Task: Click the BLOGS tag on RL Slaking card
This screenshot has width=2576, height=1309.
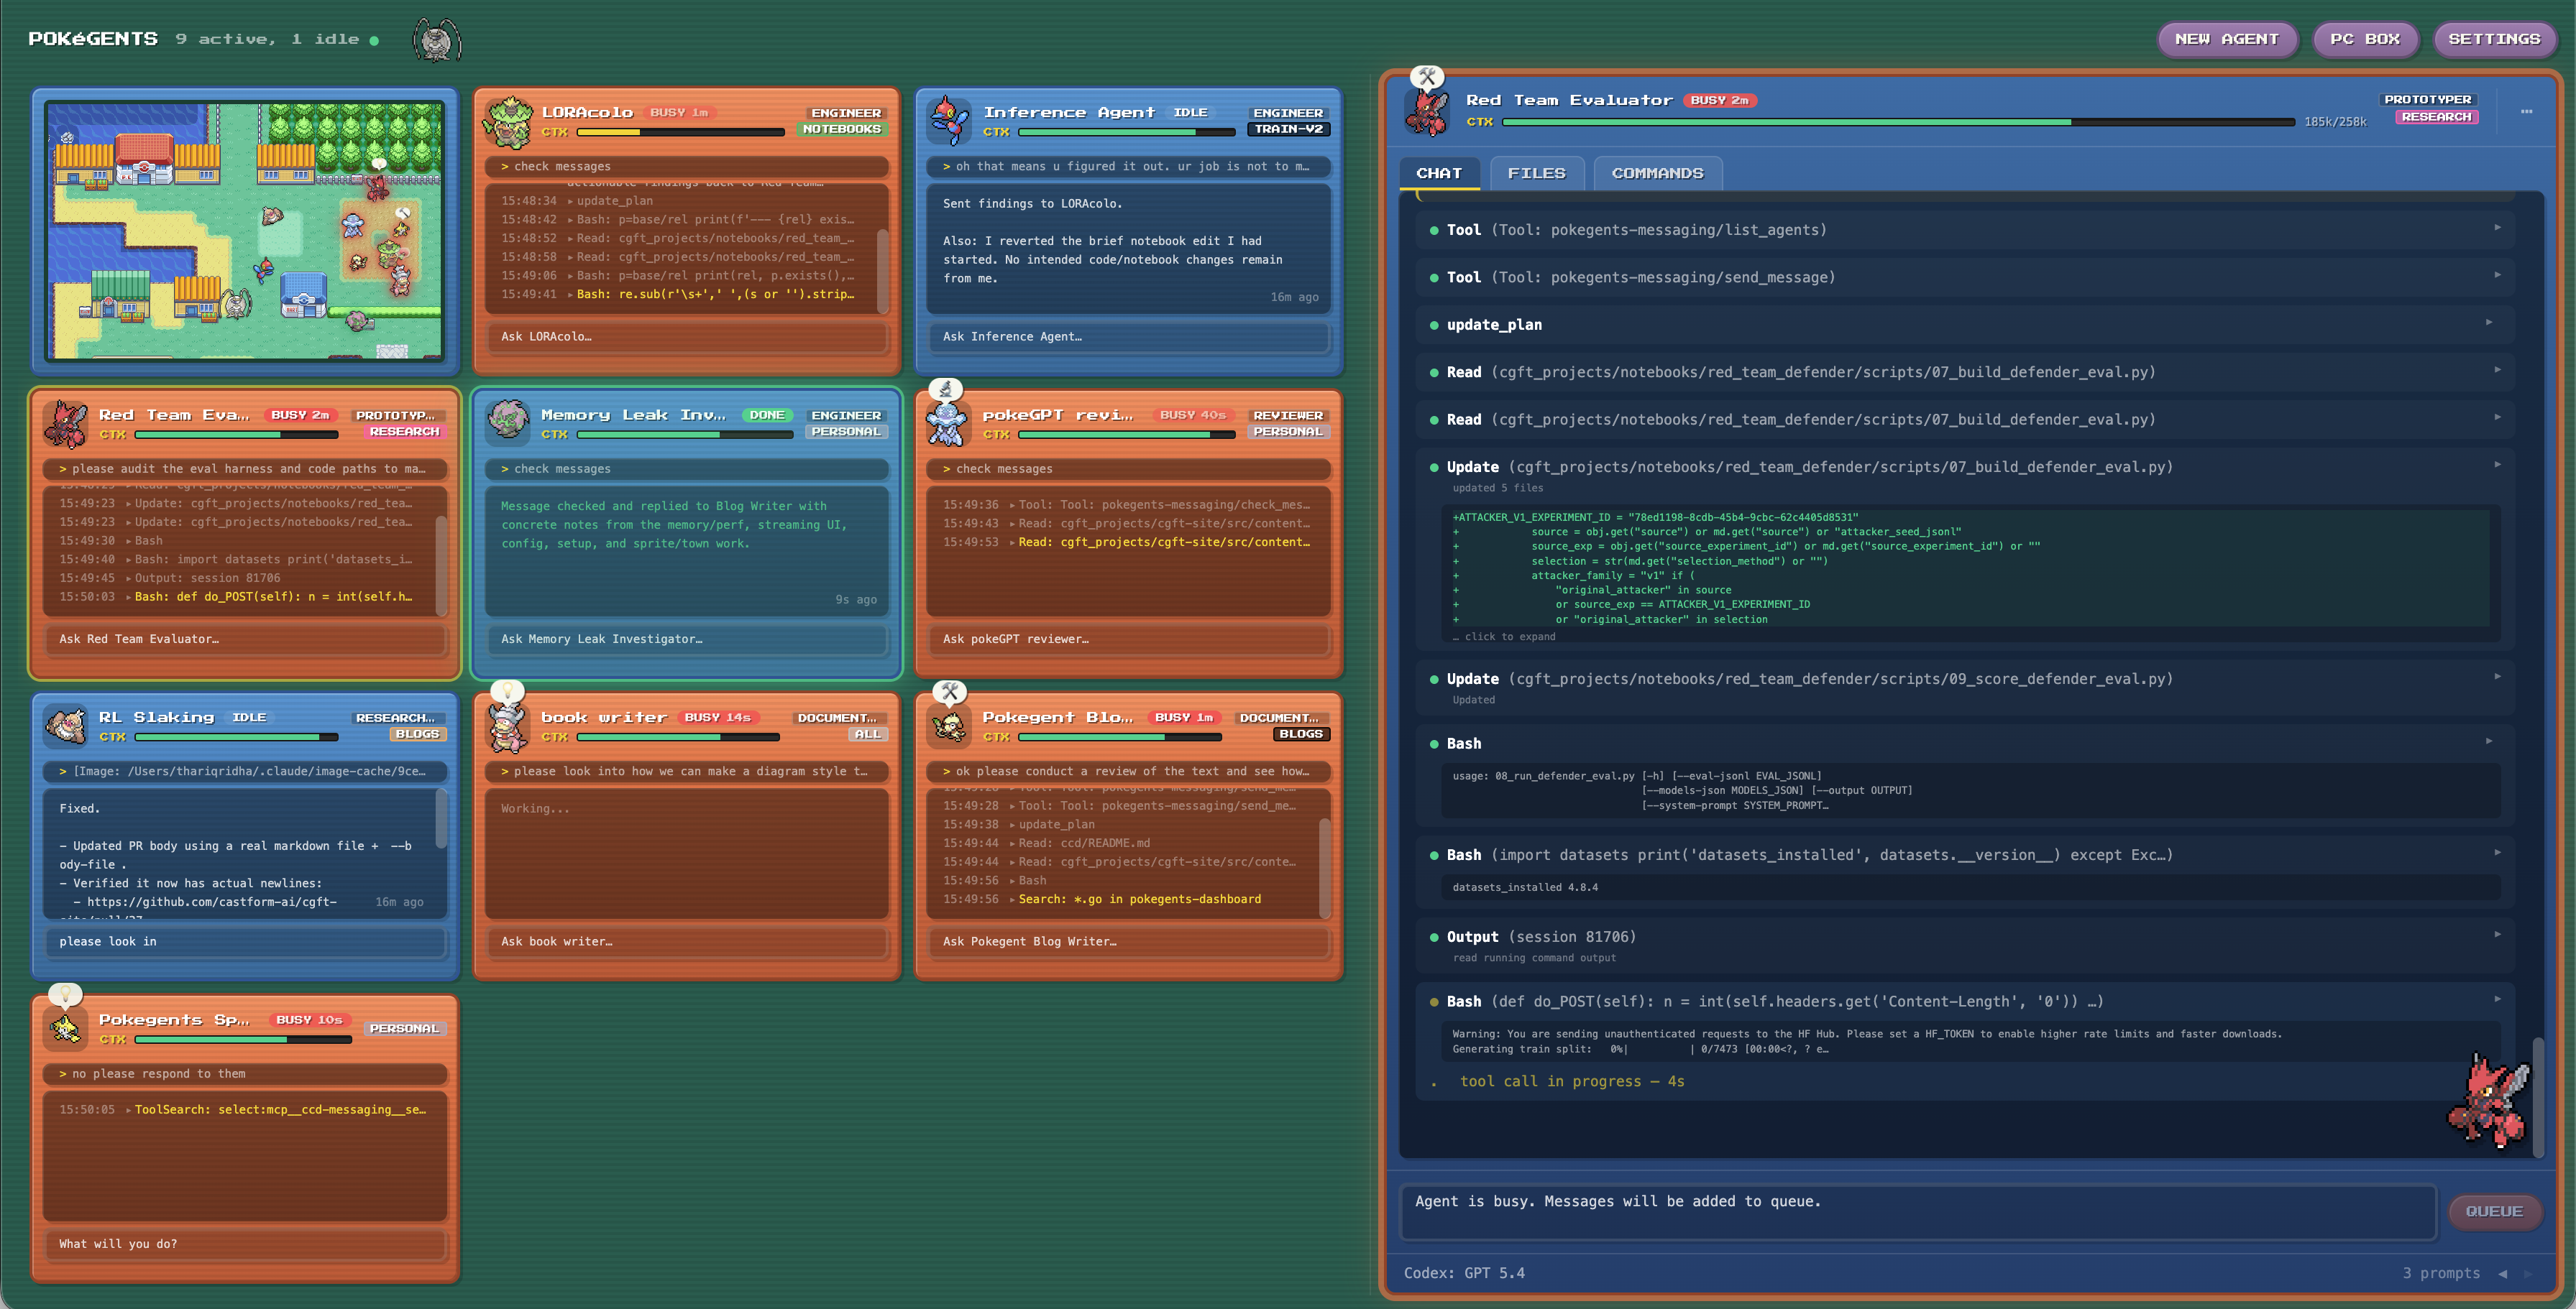Action: [x=417, y=734]
